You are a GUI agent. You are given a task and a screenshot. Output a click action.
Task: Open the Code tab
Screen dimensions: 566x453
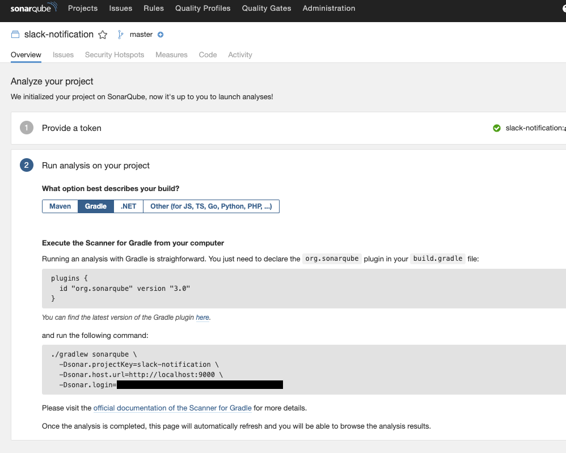[208, 55]
